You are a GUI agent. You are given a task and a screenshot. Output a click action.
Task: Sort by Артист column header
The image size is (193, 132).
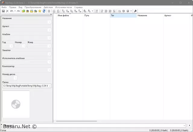pyautogui.click(x=176, y=15)
